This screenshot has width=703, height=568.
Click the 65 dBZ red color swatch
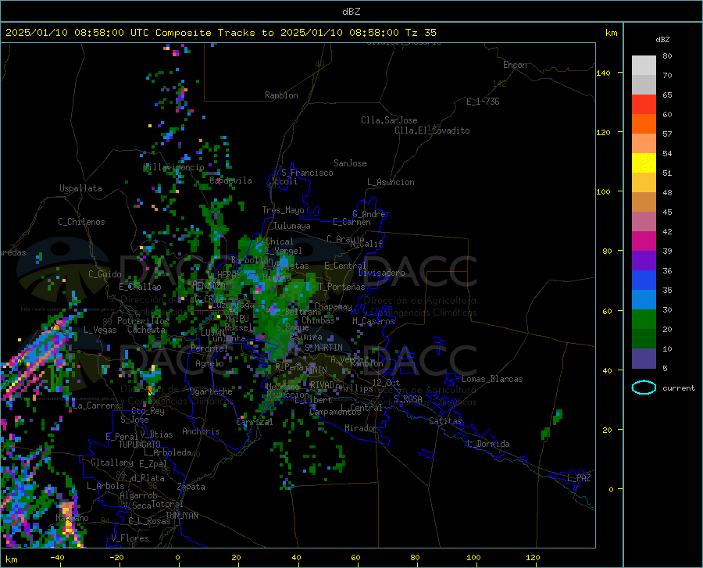(644, 104)
